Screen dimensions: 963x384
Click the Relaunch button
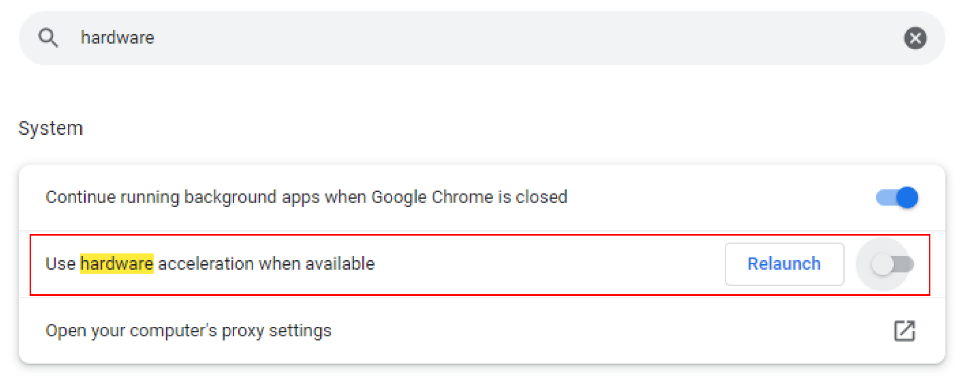point(784,264)
